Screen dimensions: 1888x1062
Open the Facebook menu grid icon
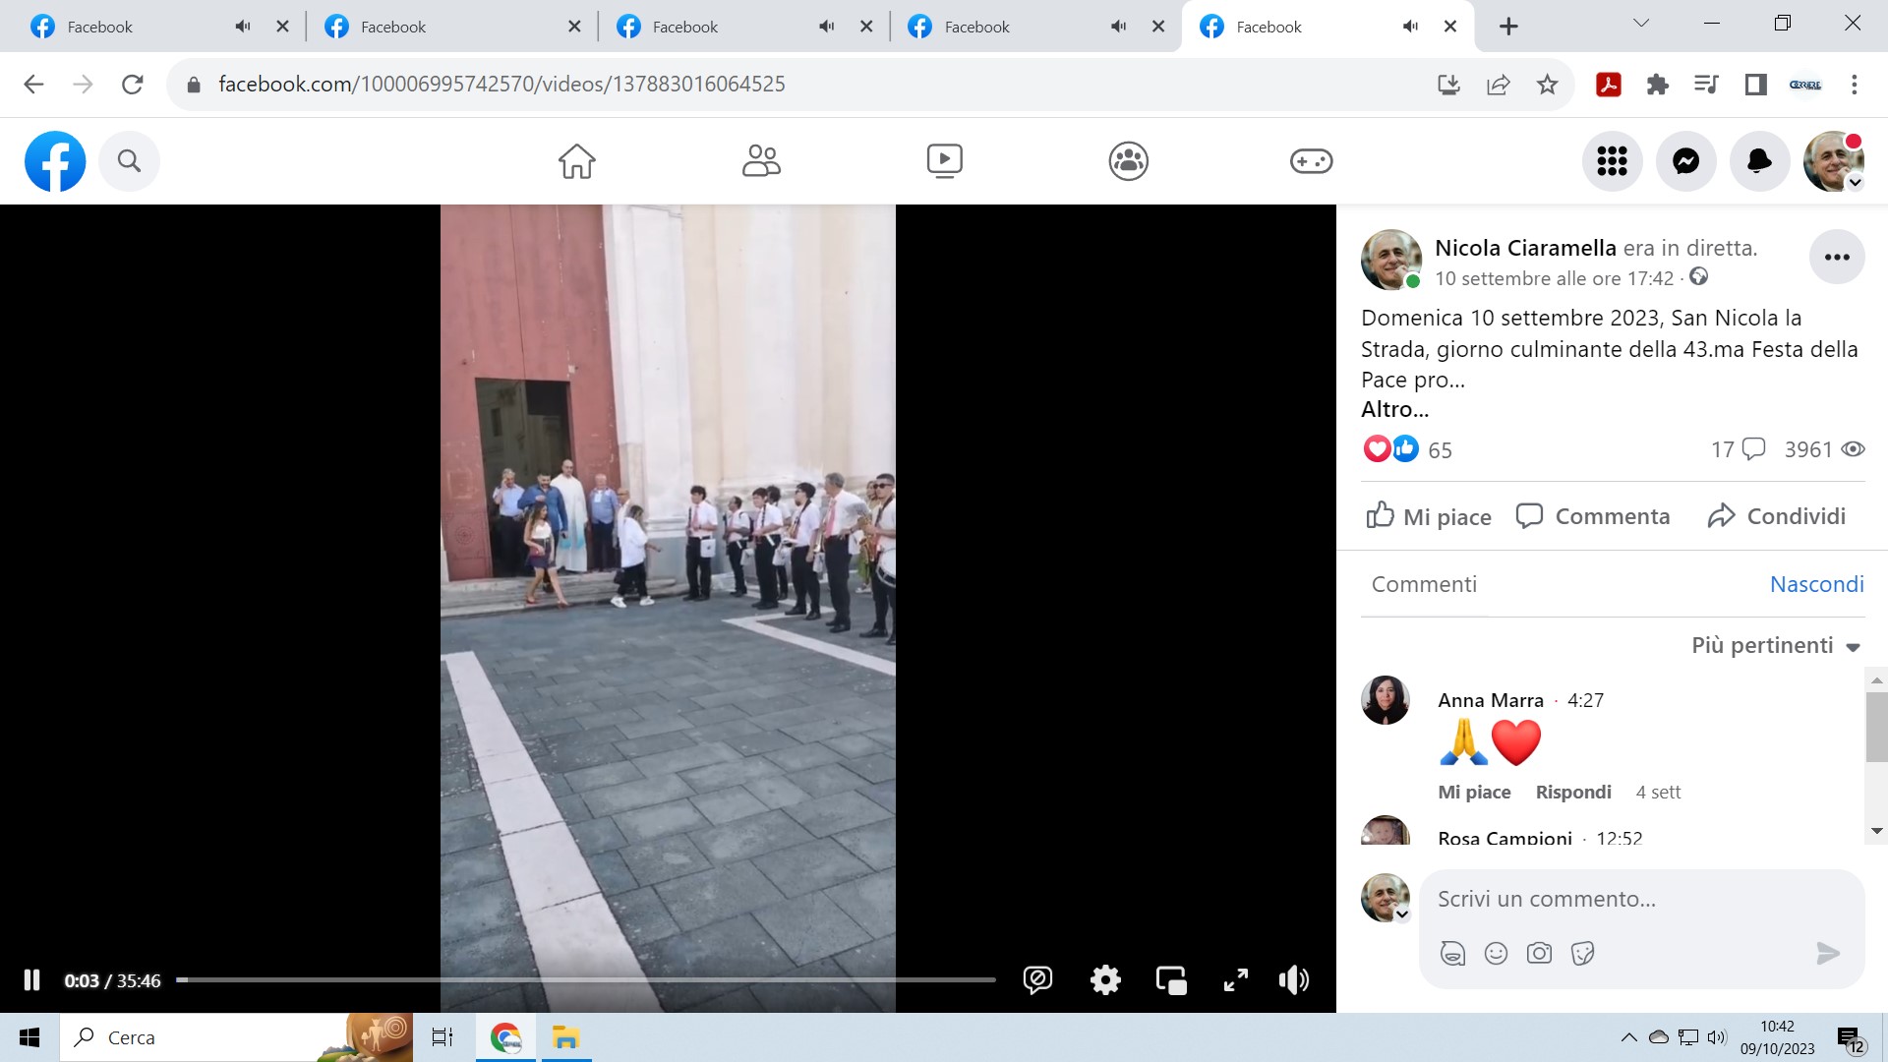click(1613, 161)
